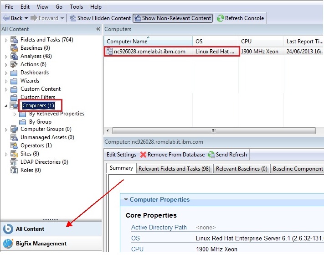Image resolution: width=324 pixels, height=255 pixels.
Task: Expand the Dashboards tree node
Action: pyautogui.click(x=6, y=73)
